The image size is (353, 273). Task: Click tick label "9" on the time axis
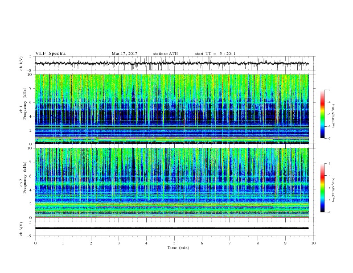click(x=285, y=243)
